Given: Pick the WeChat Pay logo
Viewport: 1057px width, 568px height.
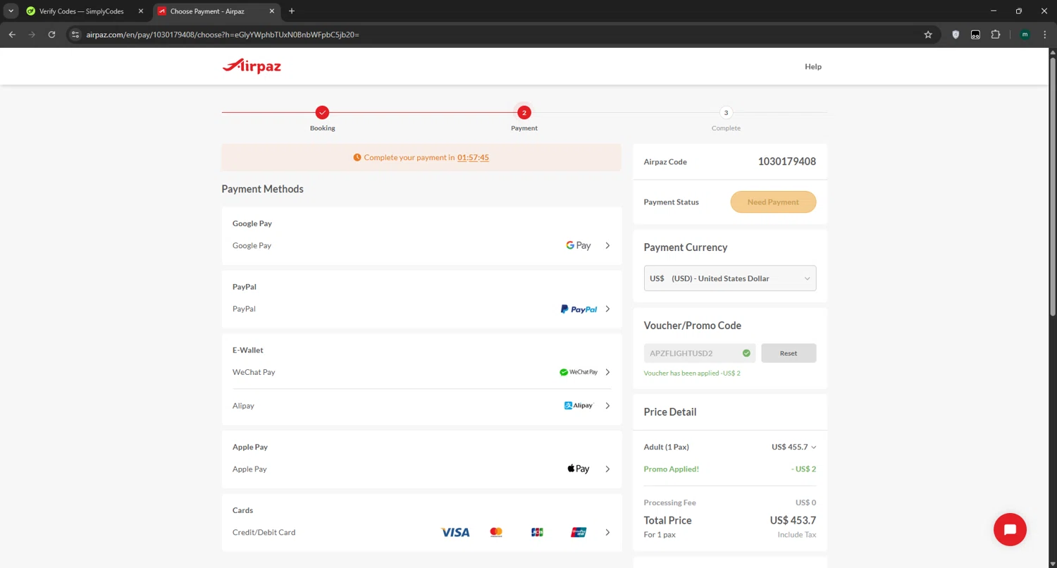Looking at the screenshot, I should (x=578, y=372).
